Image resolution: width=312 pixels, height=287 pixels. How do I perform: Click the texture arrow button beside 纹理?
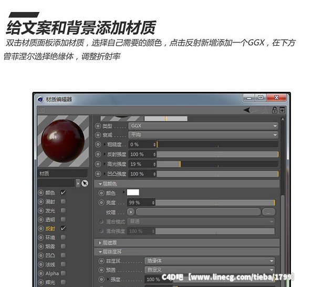pos(131,212)
